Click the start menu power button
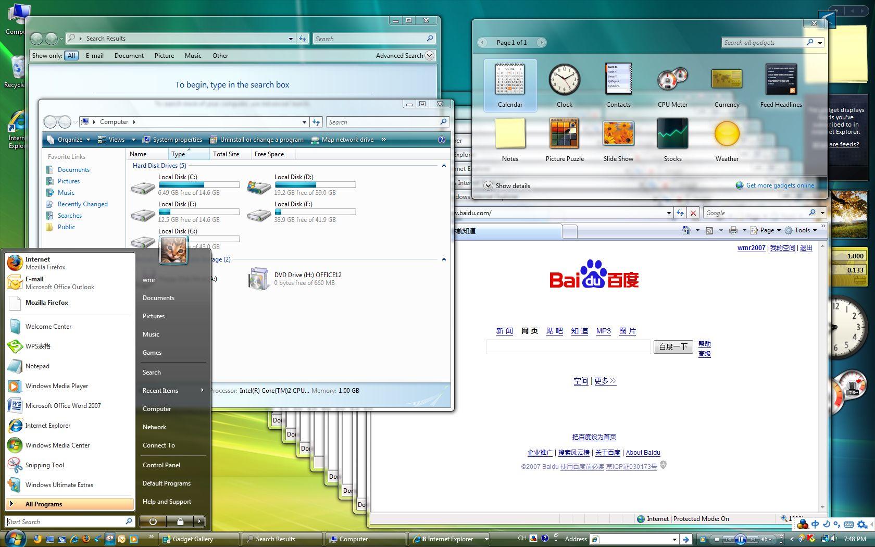This screenshot has height=547, width=875. 153,521
